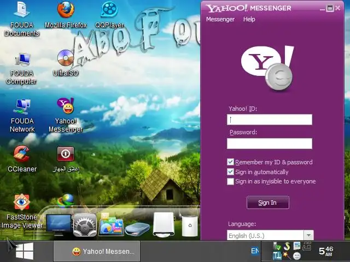Click safely remove hardware tray icon
350x262 pixels.
tap(277, 246)
